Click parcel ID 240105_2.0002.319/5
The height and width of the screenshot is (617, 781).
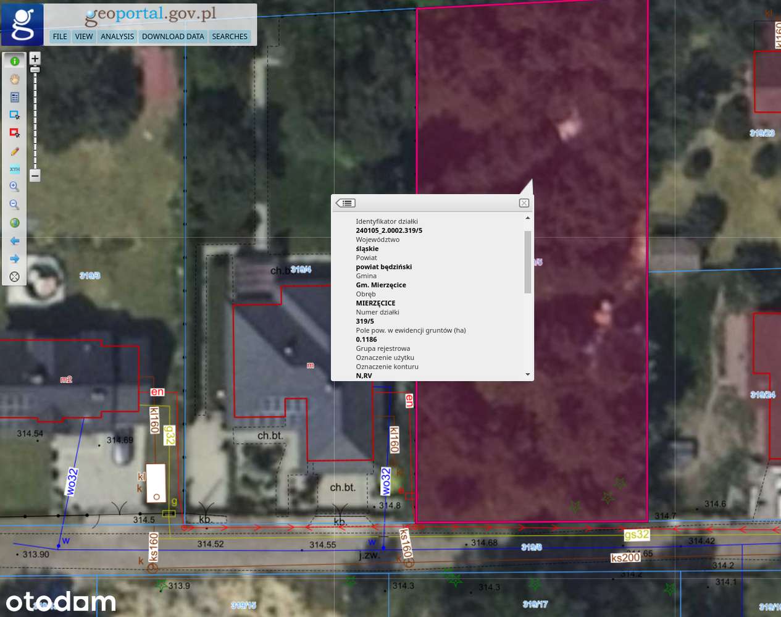[389, 230]
